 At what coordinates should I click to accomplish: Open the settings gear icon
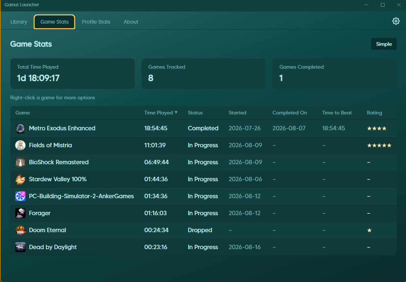tap(396, 21)
